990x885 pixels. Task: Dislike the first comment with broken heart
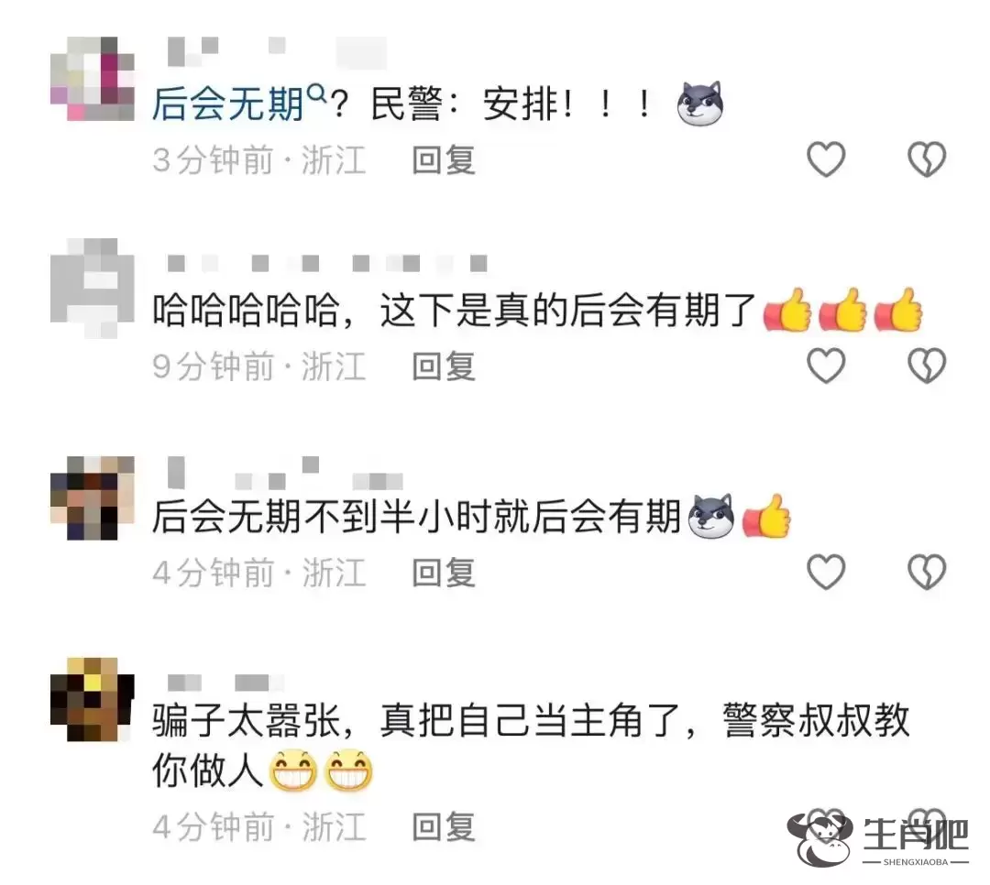927,159
